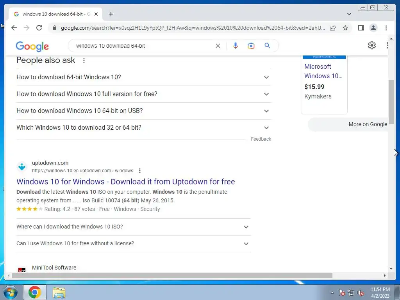
Task: Click the vertical scrollbar thumb
Action: click(x=391, y=102)
